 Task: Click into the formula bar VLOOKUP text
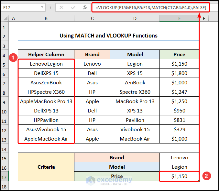151,7
